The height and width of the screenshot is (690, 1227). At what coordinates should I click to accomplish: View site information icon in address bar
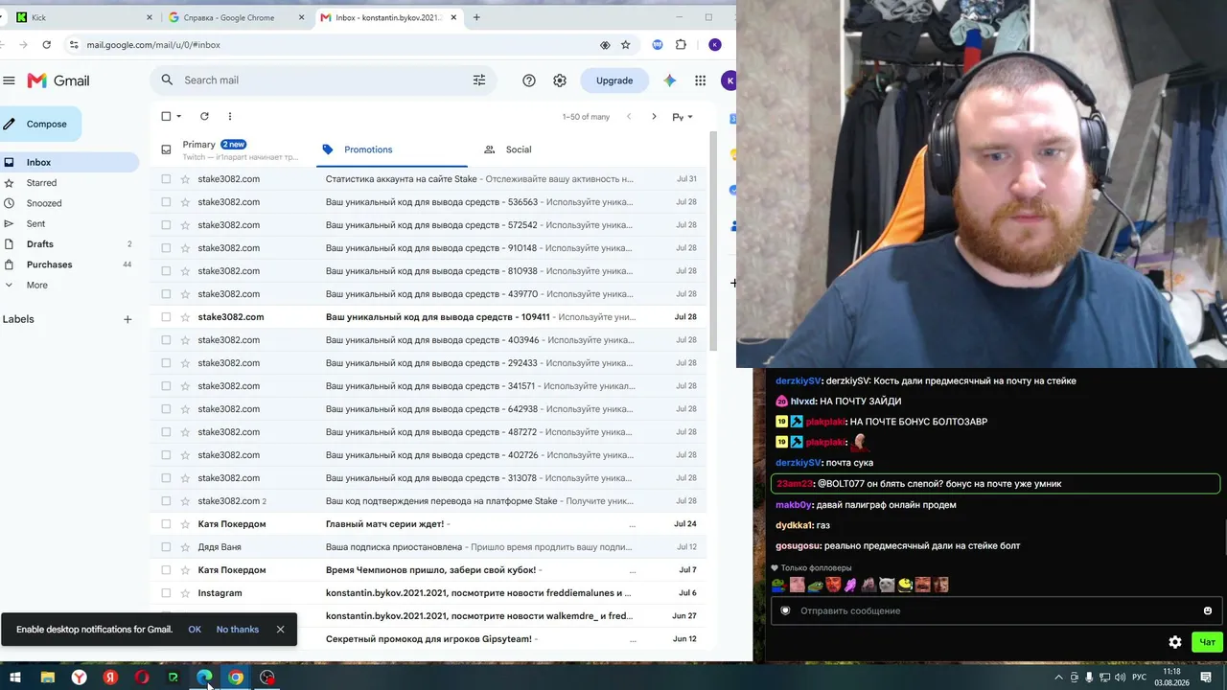74,45
